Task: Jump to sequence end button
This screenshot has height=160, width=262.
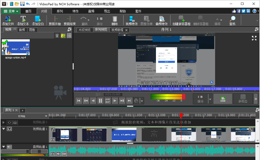Action: pyautogui.click(x=129, y=100)
